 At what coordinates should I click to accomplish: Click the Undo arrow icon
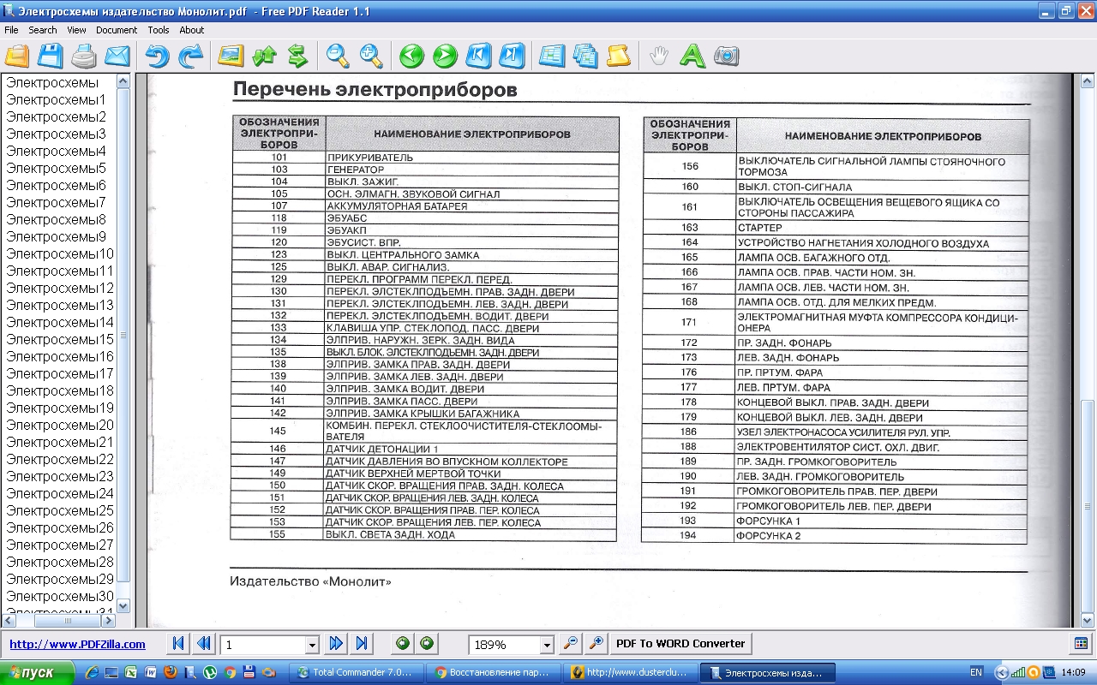click(158, 57)
